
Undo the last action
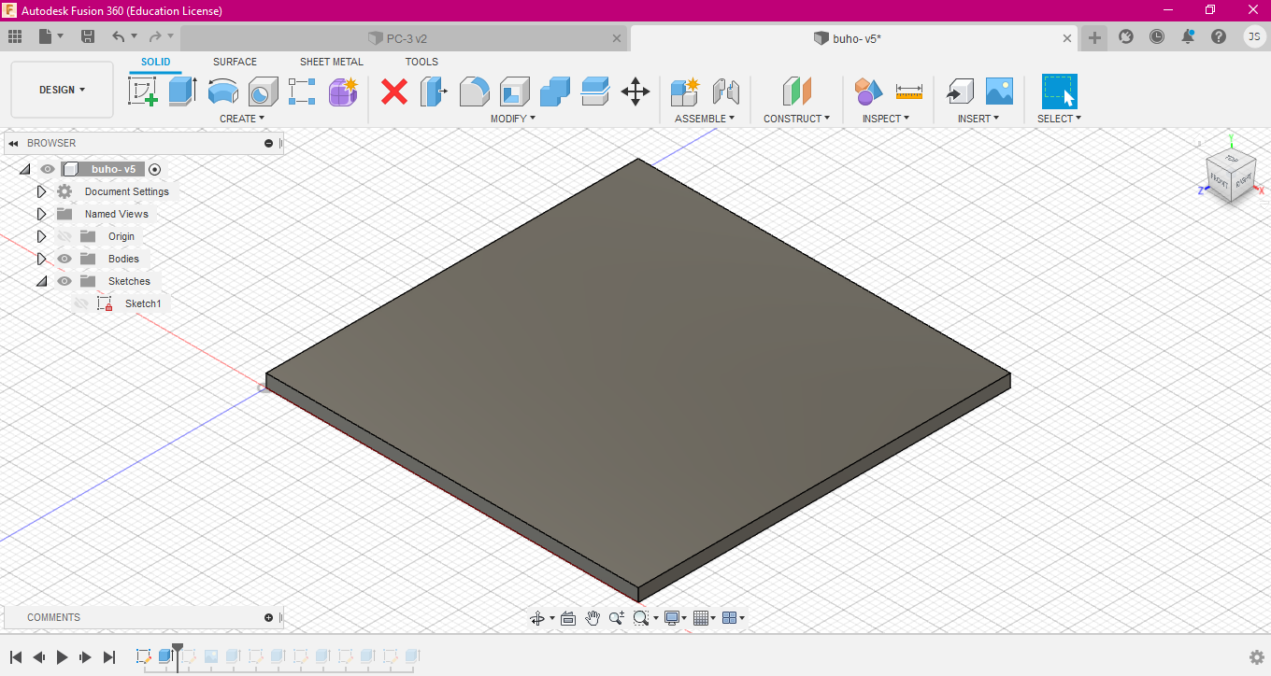118,36
